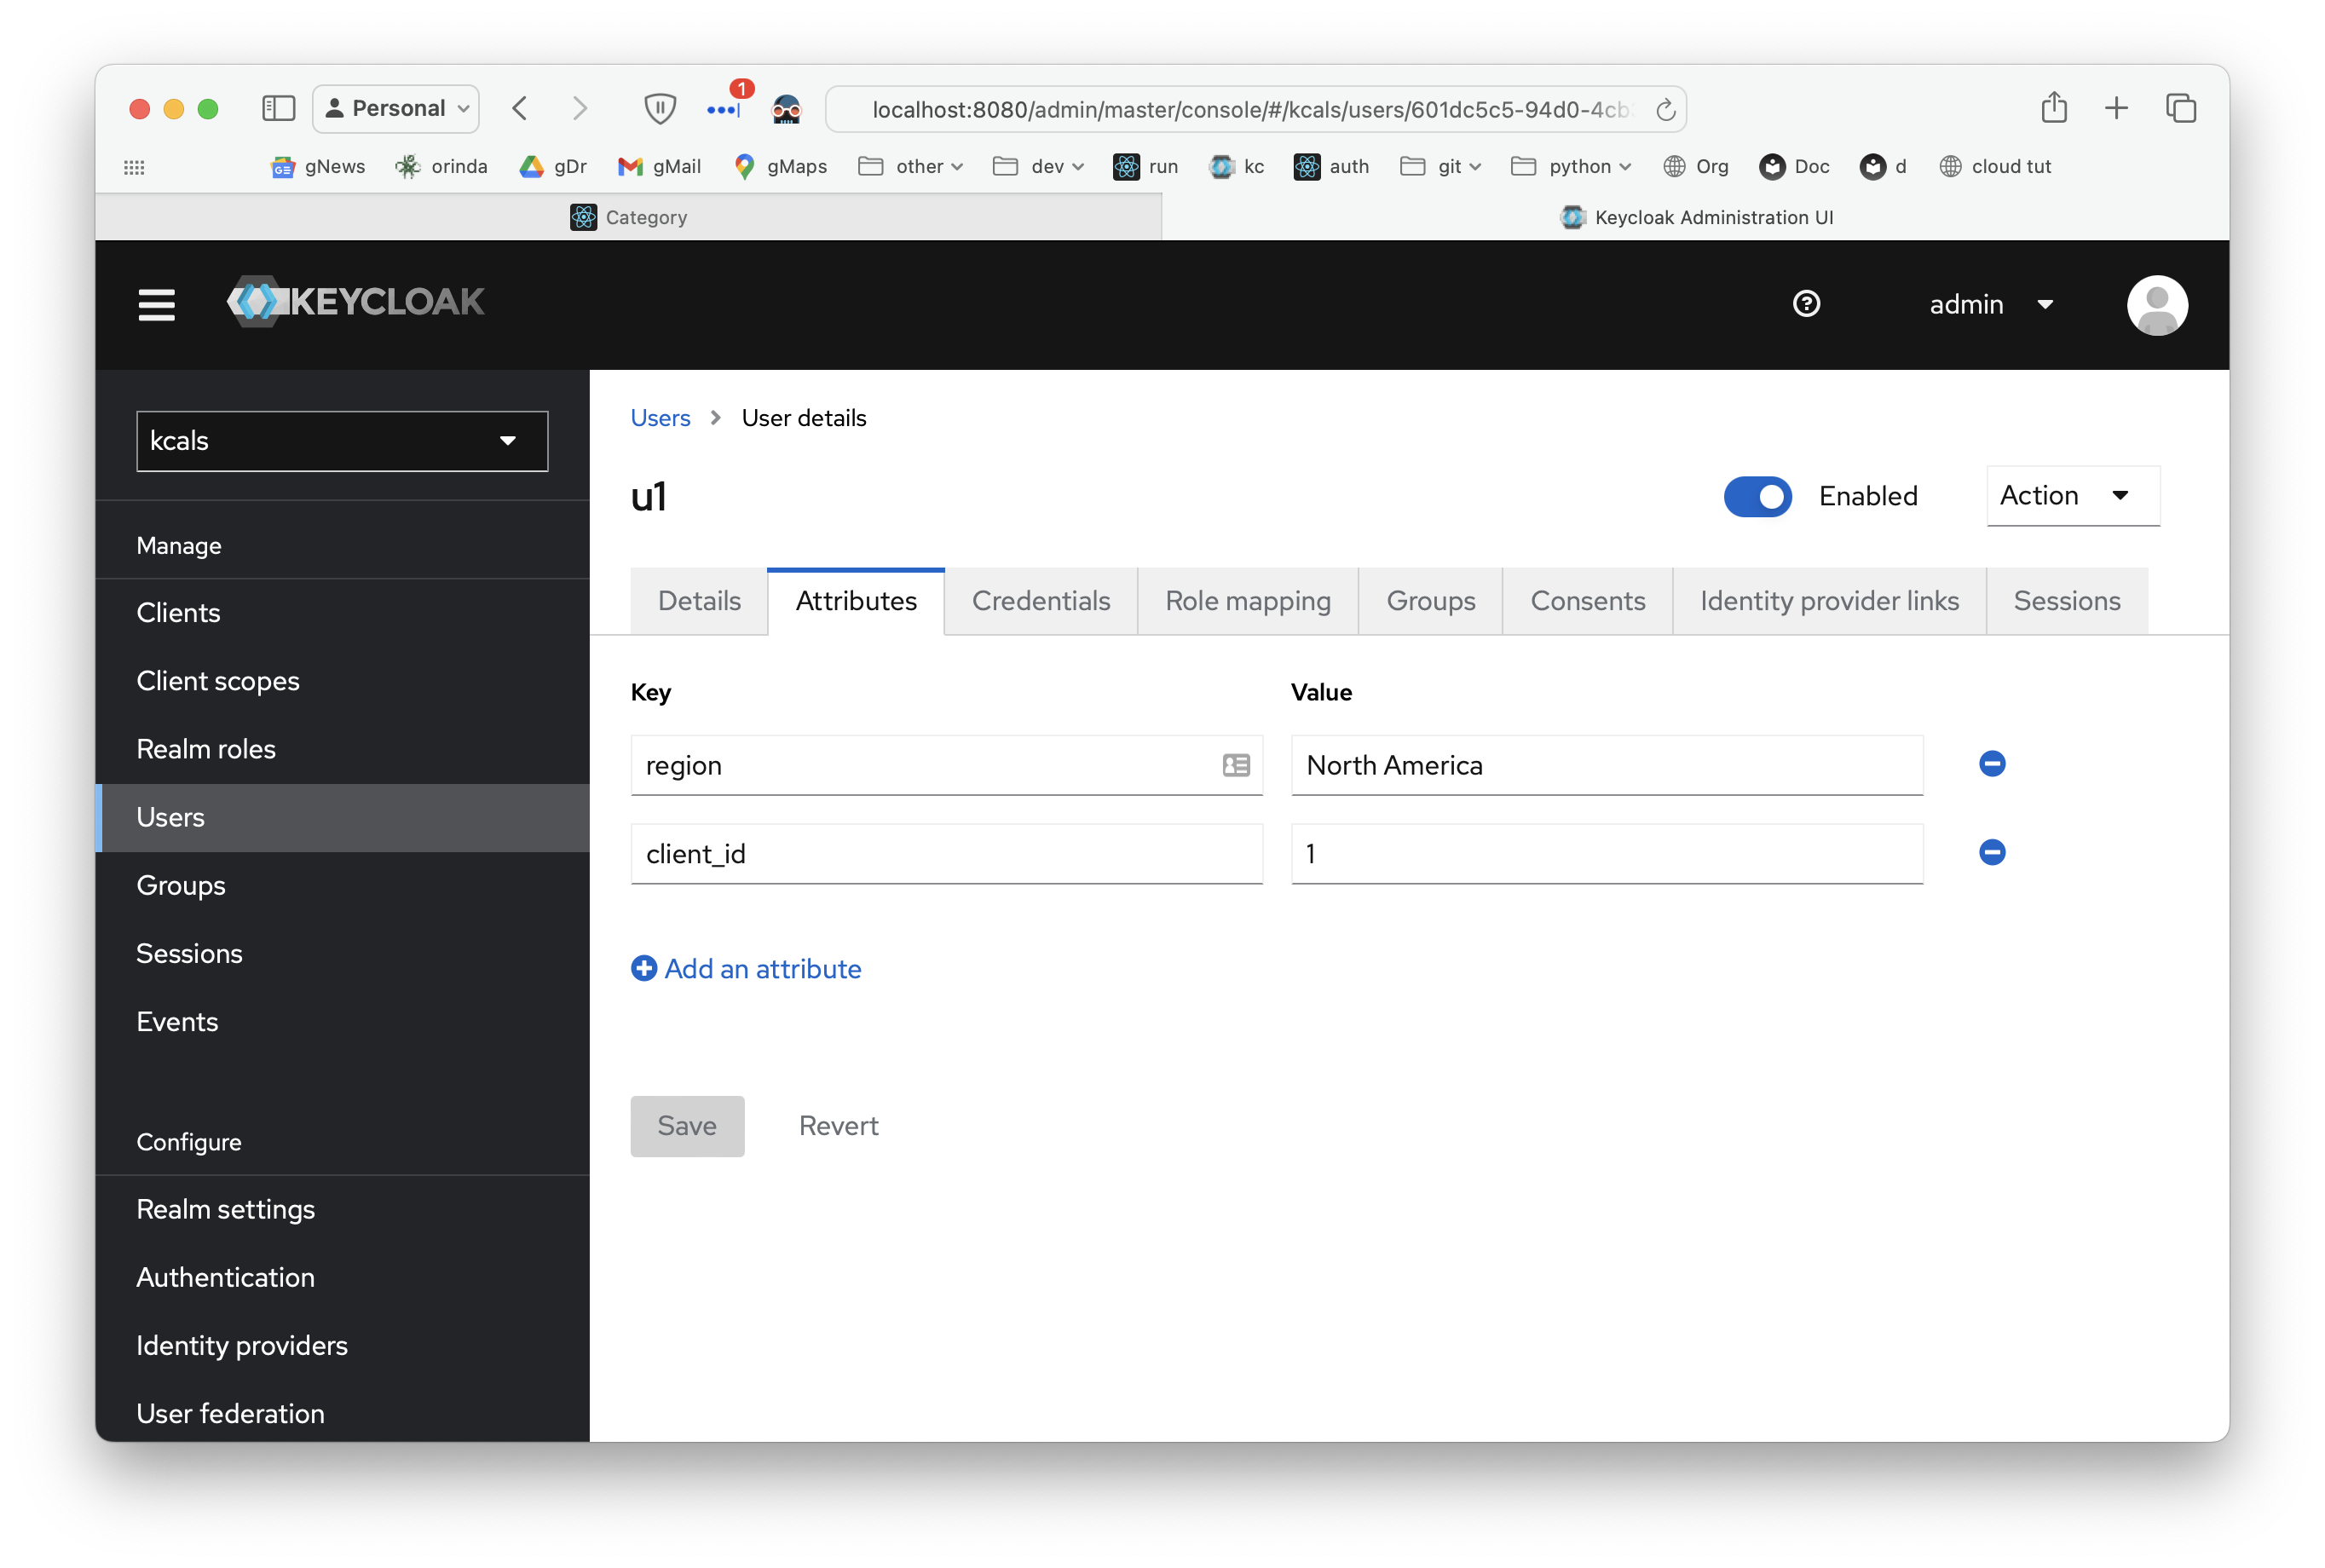The height and width of the screenshot is (1568, 2325).
Task: Click the admin user avatar icon
Action: click(x=2157, y=305)
